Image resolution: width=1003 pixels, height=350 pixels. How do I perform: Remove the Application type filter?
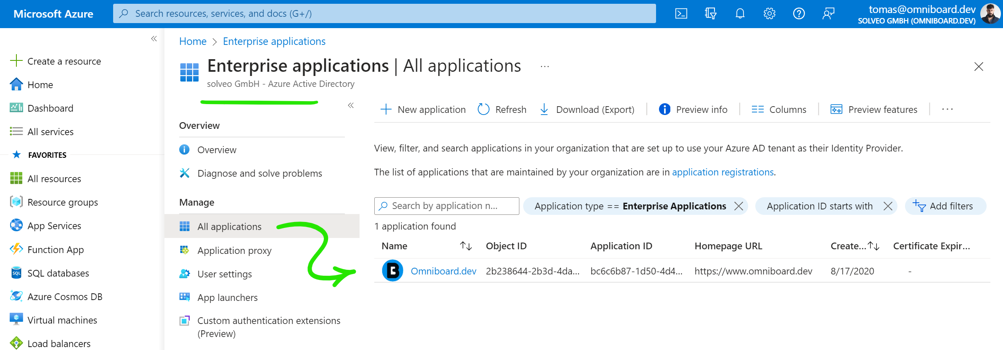pos(738,206)
